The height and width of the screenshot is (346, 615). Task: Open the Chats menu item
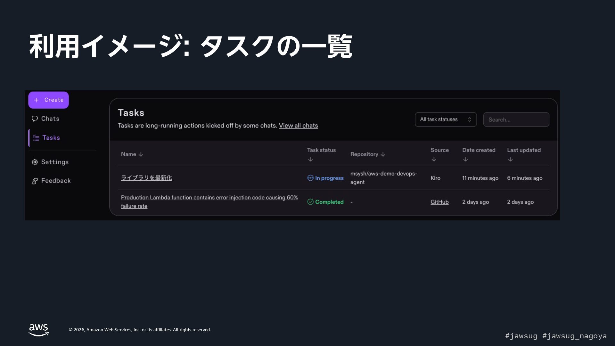click(50, 119)
